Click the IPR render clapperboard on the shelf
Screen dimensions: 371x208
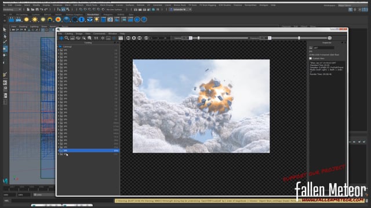pyautogui.click(x=19, y=20)
